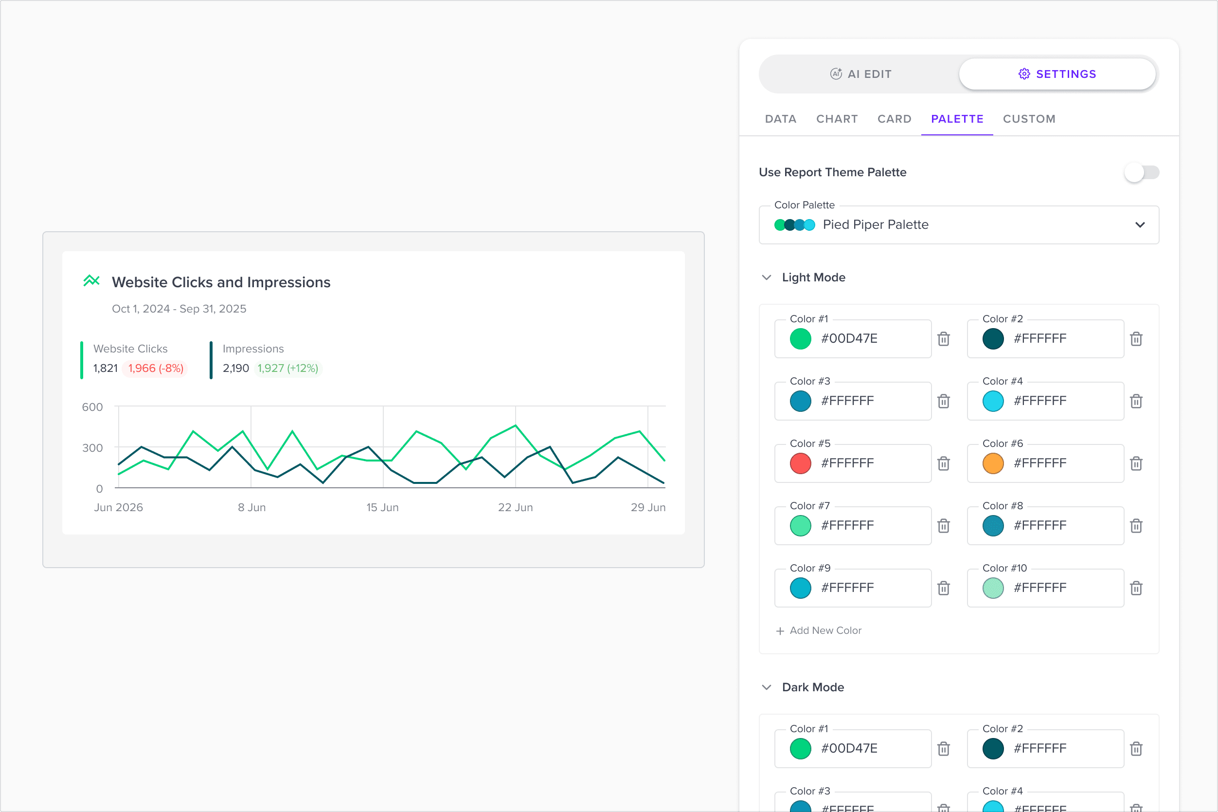Open Light Mode Color #10 pale green swatch

[x=993, y=588]
